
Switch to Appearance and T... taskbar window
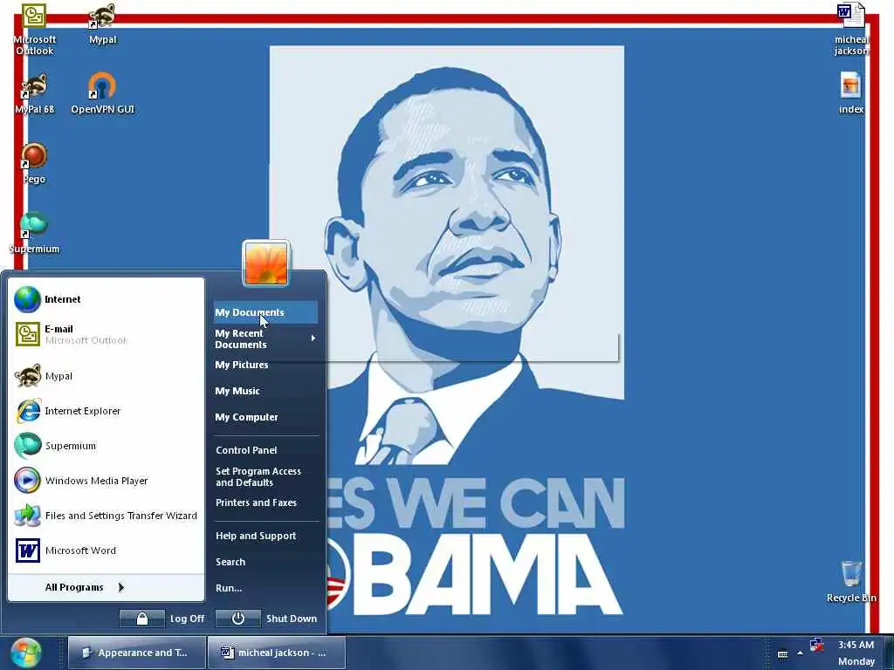(137, 653)
